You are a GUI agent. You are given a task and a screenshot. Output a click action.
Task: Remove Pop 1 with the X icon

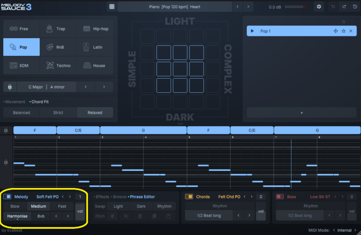[x=351, y=31]
